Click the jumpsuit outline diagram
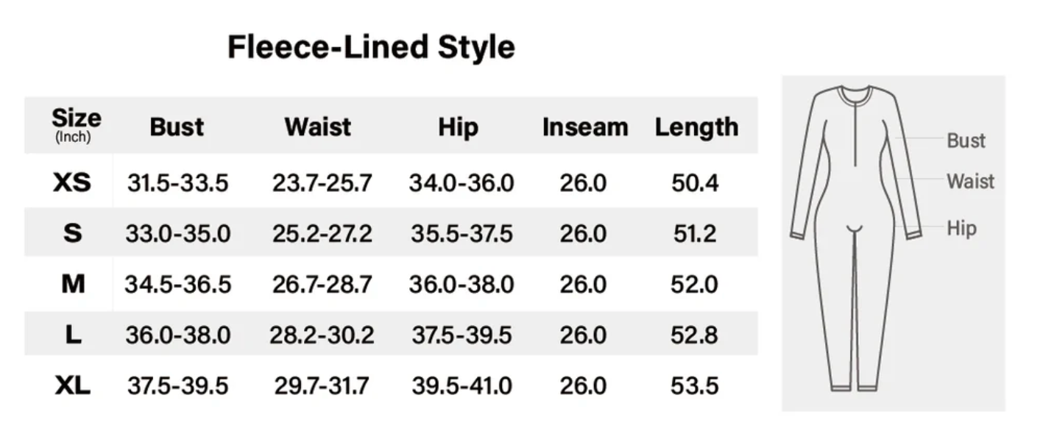The height and width of the screenshot is (431, 1054). point(857,238)
